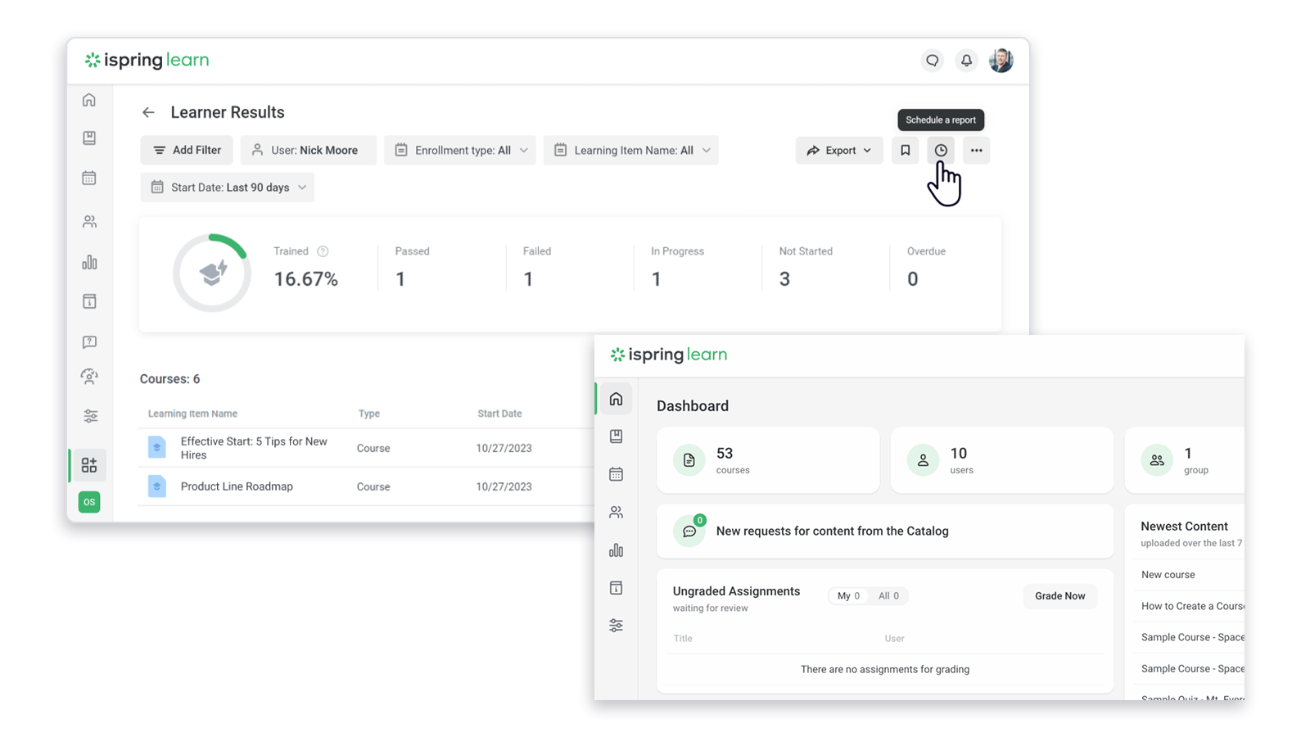
Task: Click the notifications bell icon
Action: [966, 61]
